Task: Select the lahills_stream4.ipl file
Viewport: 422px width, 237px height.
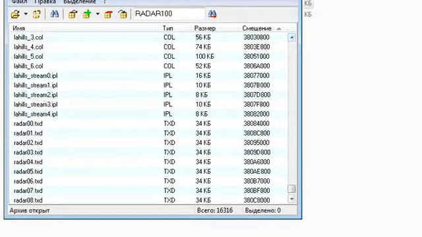Action: [x=36, y=114]
